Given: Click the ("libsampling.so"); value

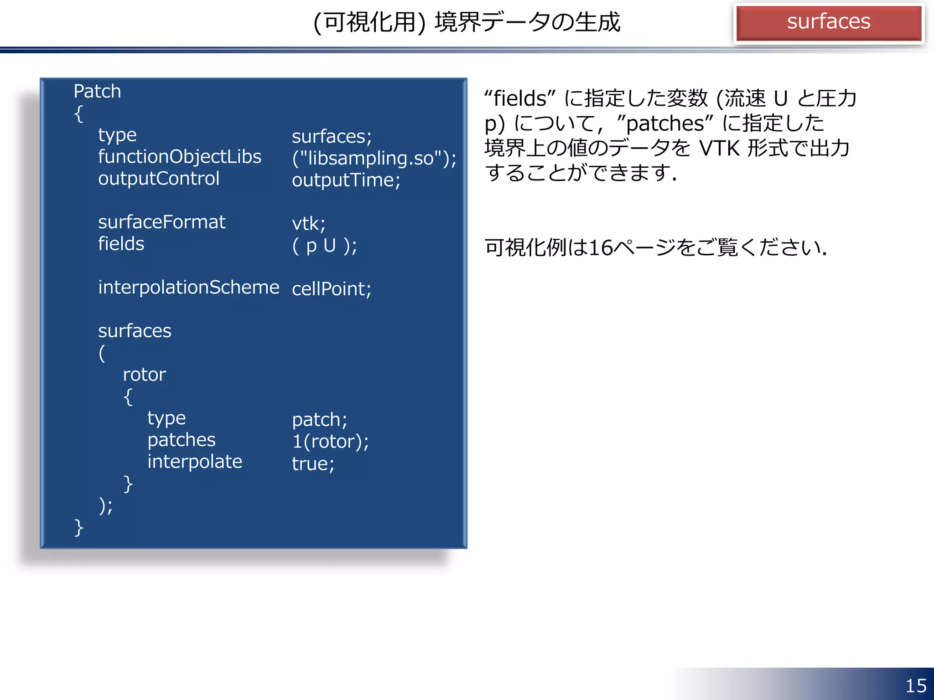Looking at the screenshot, I should click(374, 158).
